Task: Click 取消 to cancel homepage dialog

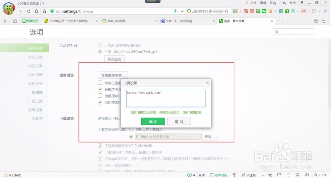Action: (179, 121)
